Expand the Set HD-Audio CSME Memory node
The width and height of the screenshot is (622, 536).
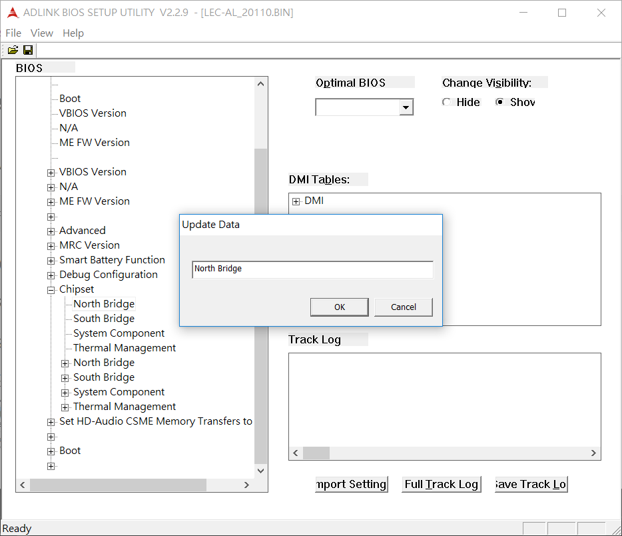tap(51, 422)
